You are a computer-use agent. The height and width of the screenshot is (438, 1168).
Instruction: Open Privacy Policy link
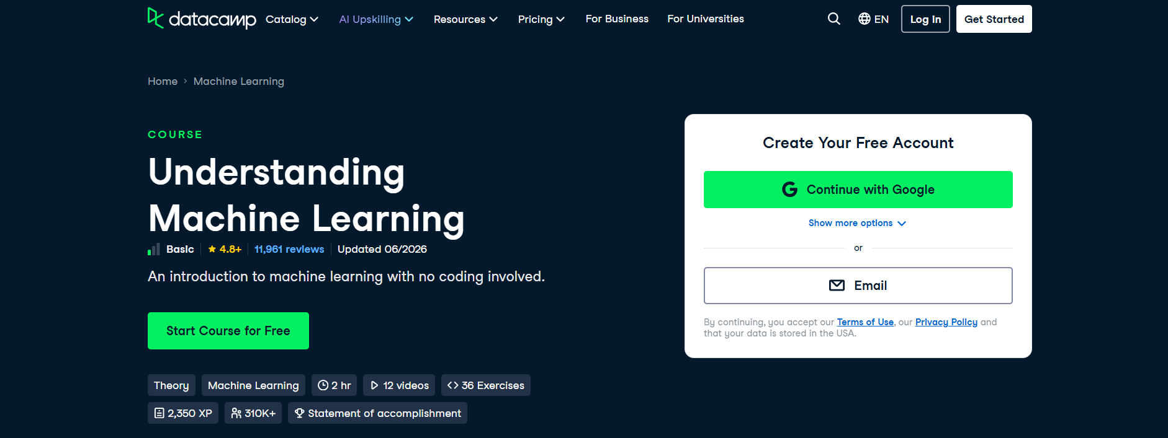click(946, 322)
